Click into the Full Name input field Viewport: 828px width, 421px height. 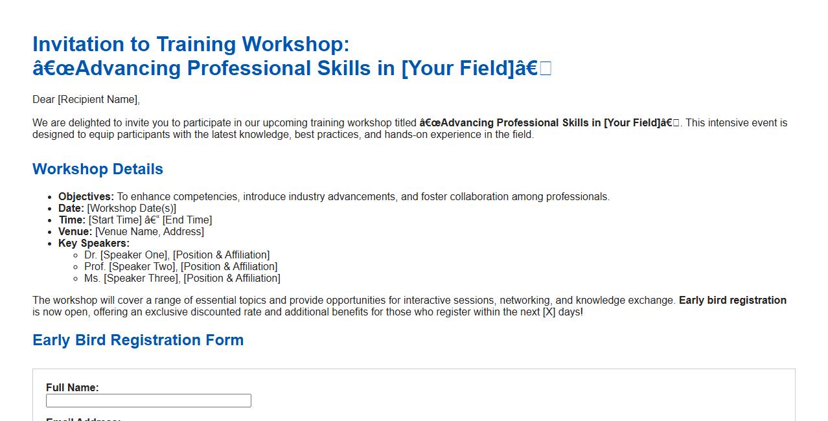148,401
